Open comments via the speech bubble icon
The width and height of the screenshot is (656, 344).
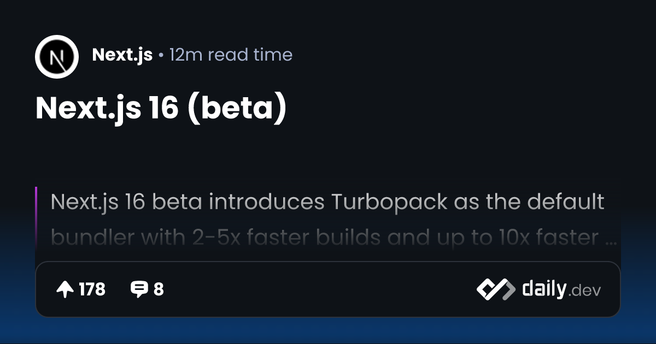coord(139,289)
